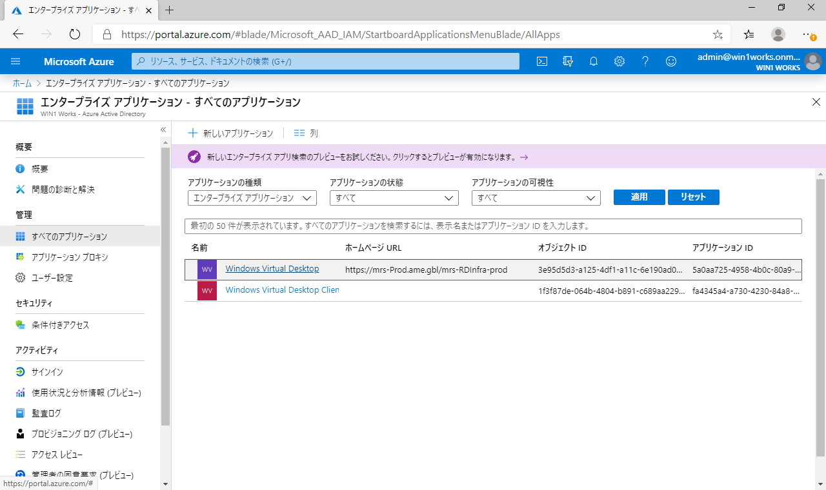This screenshot has height=490, width=826.
Task: Click 新しいアプリケーション to add an app
Action: click(x=230, y=133)
